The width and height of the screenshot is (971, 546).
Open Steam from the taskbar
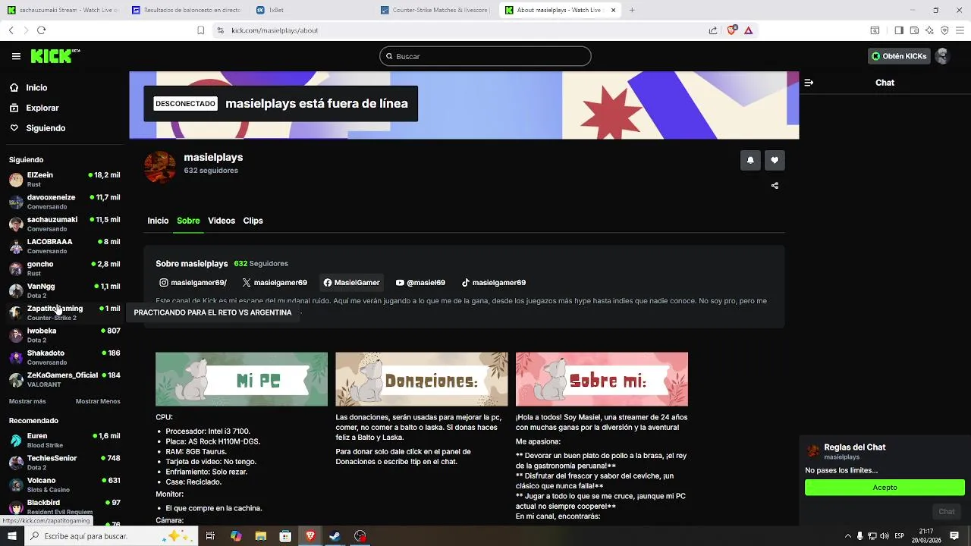point(335,536)
